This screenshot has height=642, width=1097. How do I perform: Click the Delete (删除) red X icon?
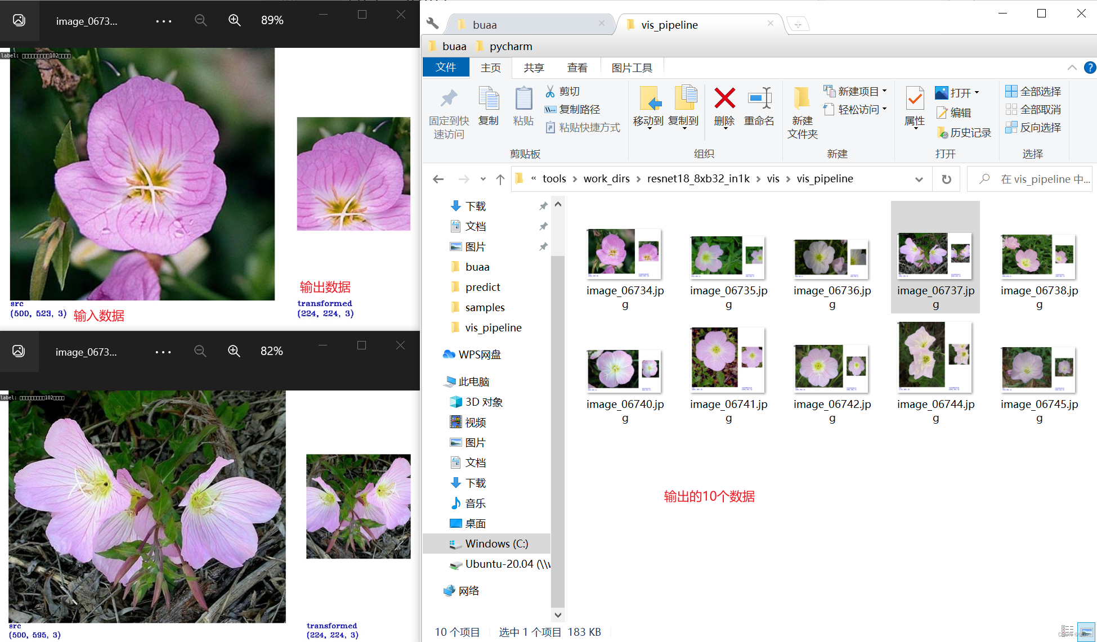724,98
